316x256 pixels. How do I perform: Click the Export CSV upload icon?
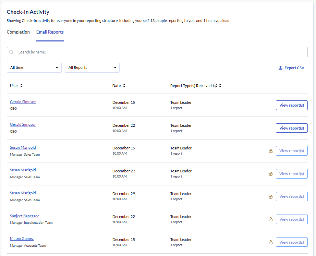coord(280,68)
